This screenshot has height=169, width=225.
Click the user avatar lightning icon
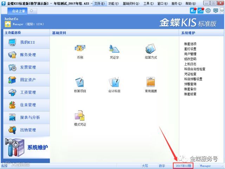tap(8, 24)
